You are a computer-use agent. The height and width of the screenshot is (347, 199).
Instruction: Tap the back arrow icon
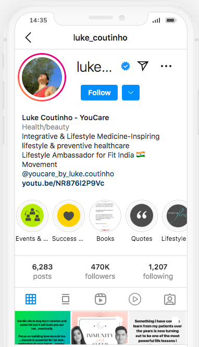tap(28, 37)
